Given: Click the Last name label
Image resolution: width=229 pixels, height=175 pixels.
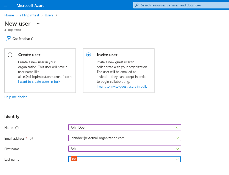Looking at the screenshot, I should point(12,160).
